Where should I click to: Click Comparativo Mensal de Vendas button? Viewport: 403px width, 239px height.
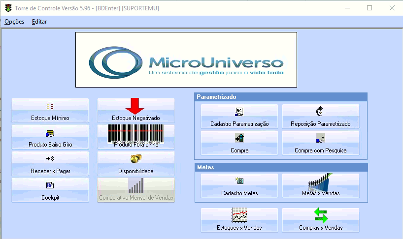(x=135, y=190)
